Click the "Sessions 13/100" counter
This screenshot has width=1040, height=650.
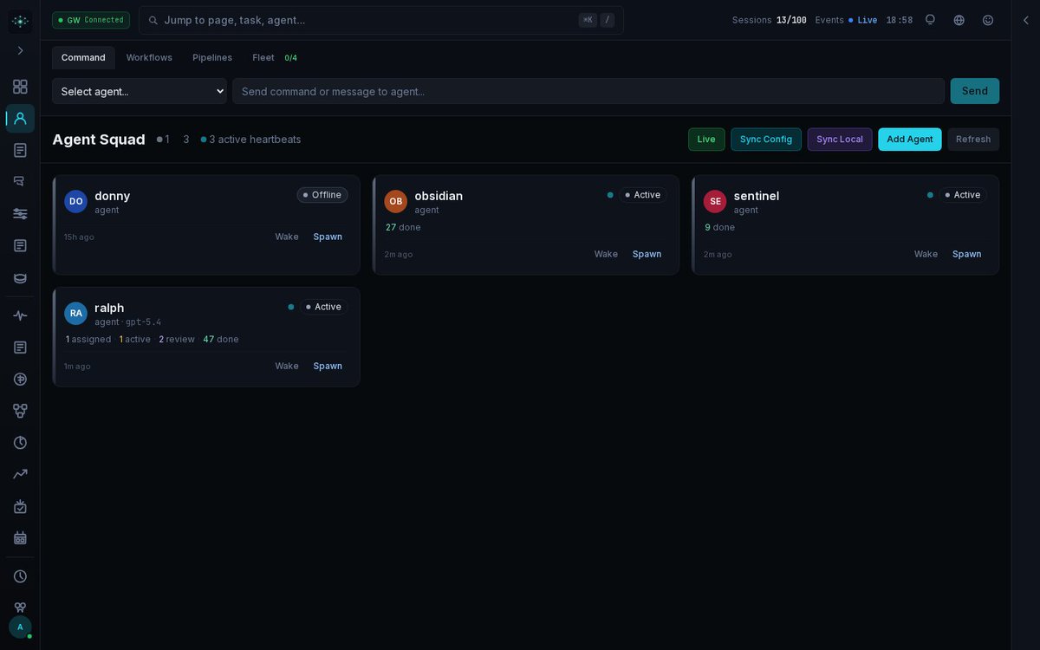pyautogui.click(x=770, y=20)
